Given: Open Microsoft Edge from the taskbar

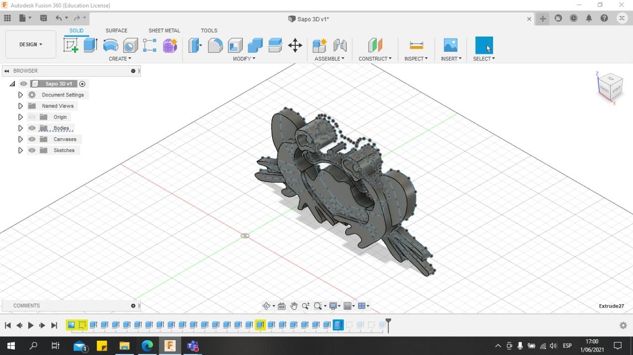Looking at the screenshot, I should (147, 346).
